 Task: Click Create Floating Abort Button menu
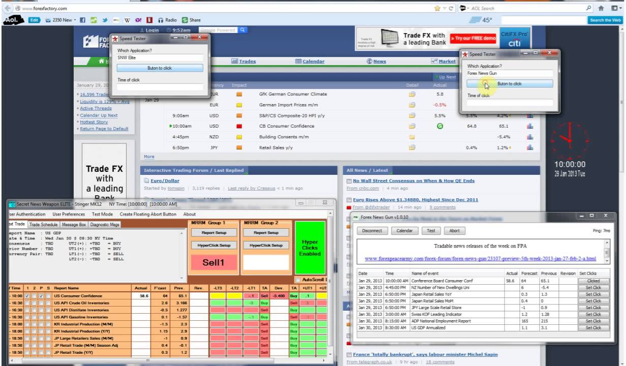[148, 215]
